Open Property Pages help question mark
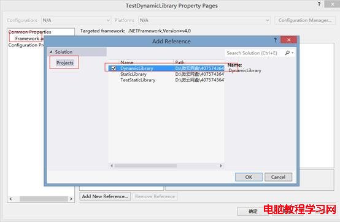This screenshot has height=222, width=340. point(319,4)
